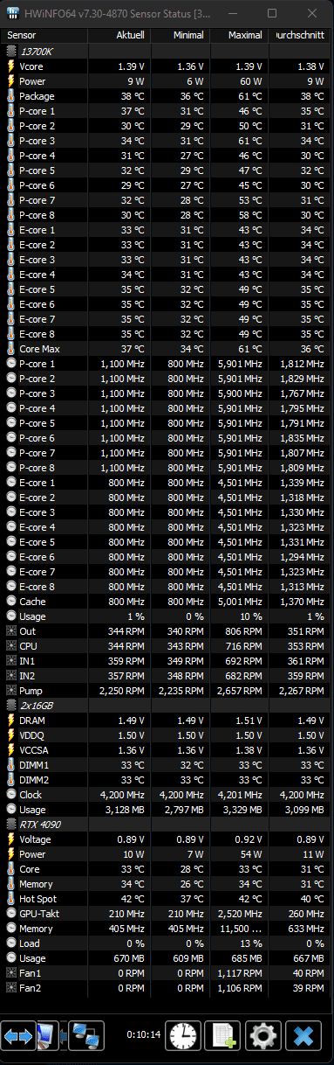
Task: Click the 60 W maximal Power value
Action: click(250, 81)
